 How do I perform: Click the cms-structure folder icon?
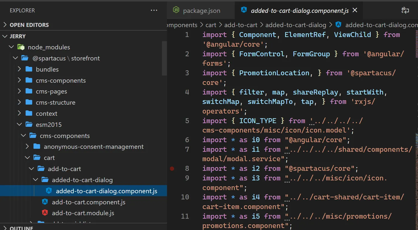(x=29, y=102)
